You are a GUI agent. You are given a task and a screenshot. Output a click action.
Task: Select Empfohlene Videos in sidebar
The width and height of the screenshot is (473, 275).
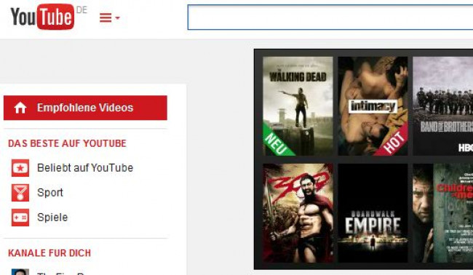(85, 108)
